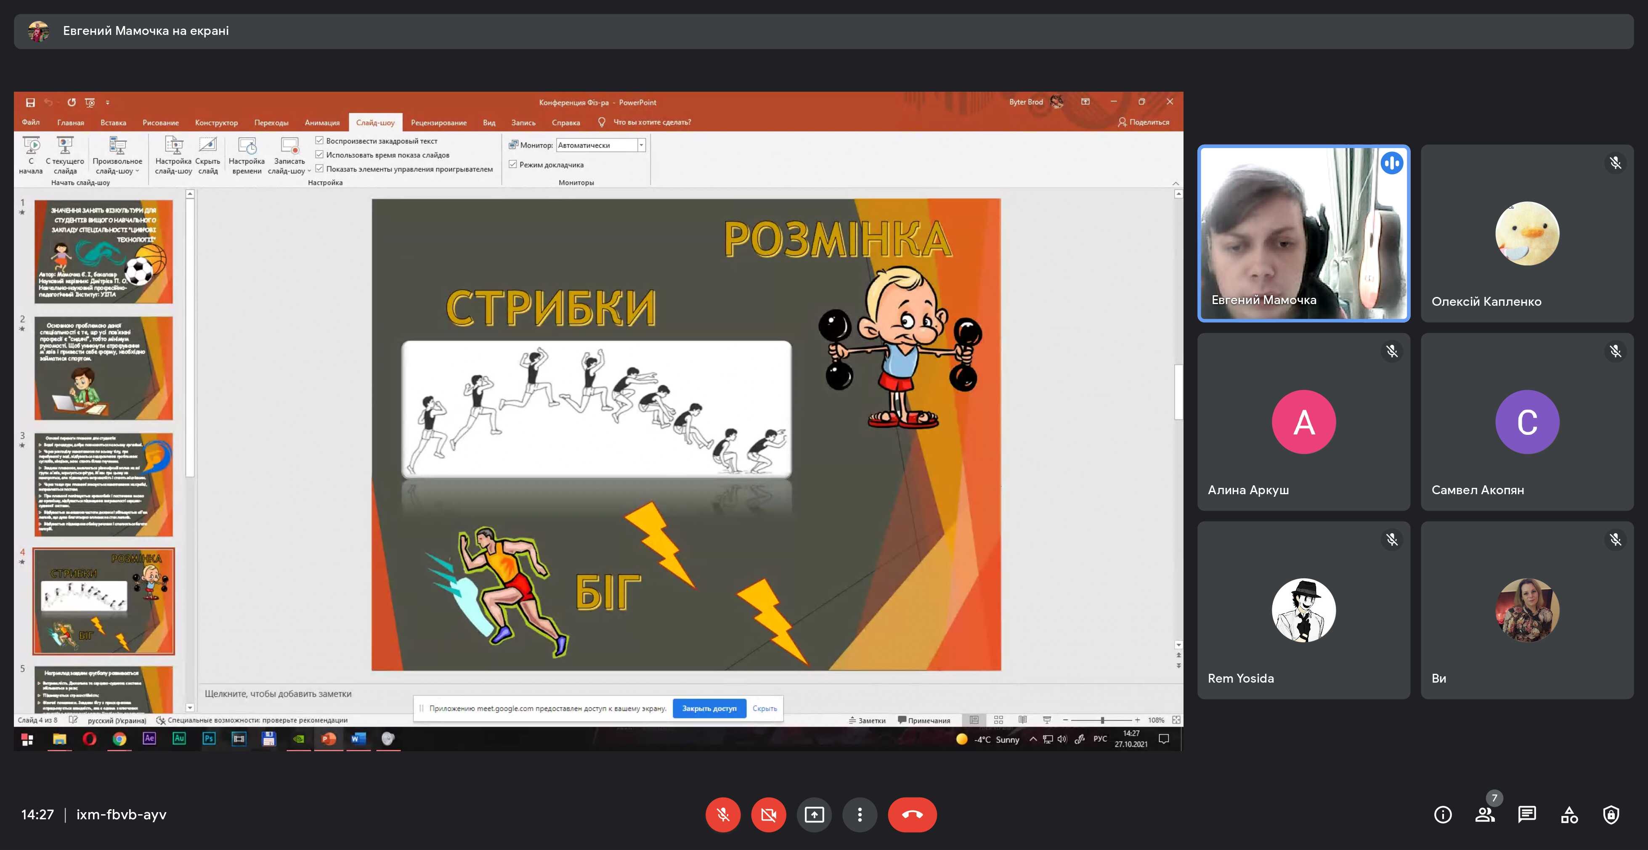
Task: Click Windows Start button
Action: [x=27, y=739]
